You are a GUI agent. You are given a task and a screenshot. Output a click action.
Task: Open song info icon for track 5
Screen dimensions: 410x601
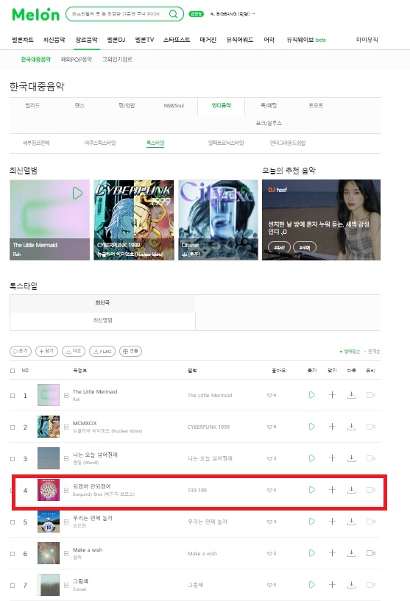pos(66,522)
